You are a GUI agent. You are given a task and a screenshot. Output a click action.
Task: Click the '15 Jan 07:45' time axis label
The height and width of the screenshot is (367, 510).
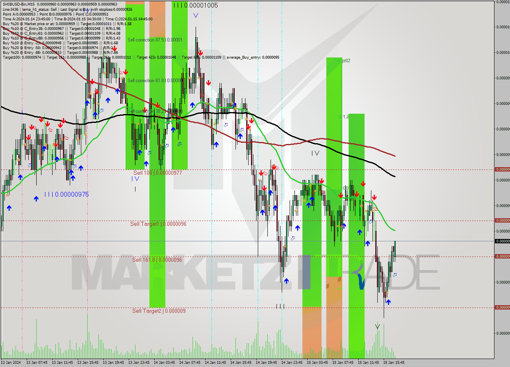tap(343, 363)
